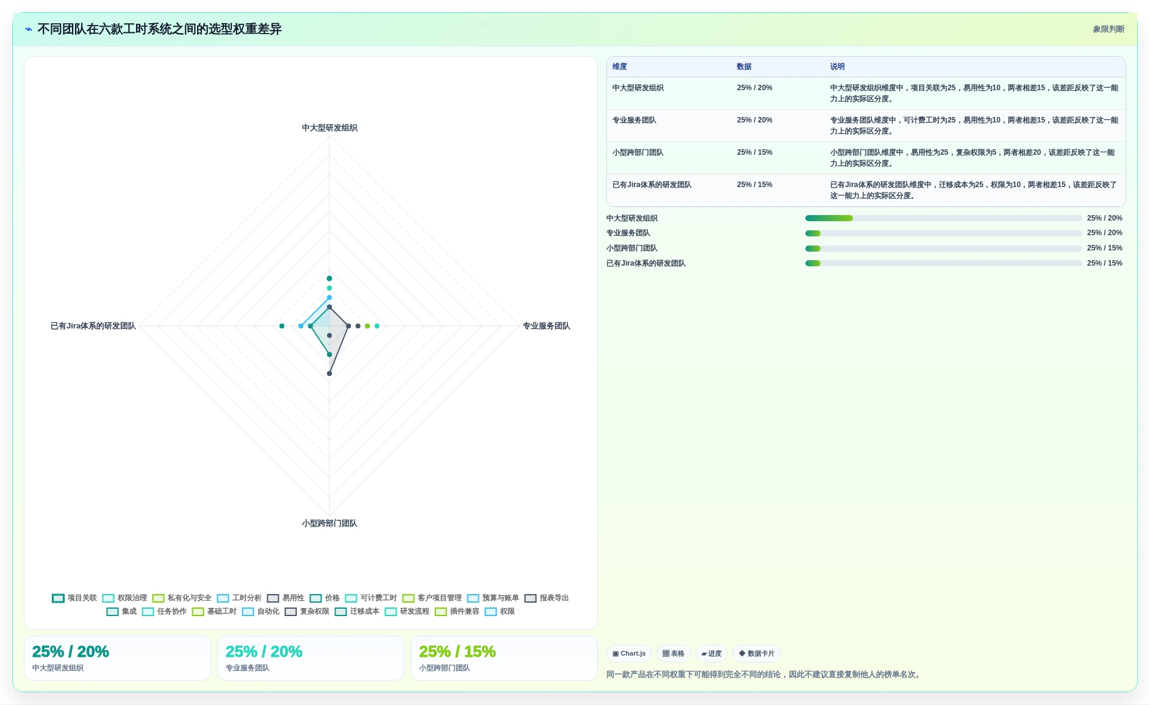Open the 小型跨部门团队 data card

[x=504, y=658]
